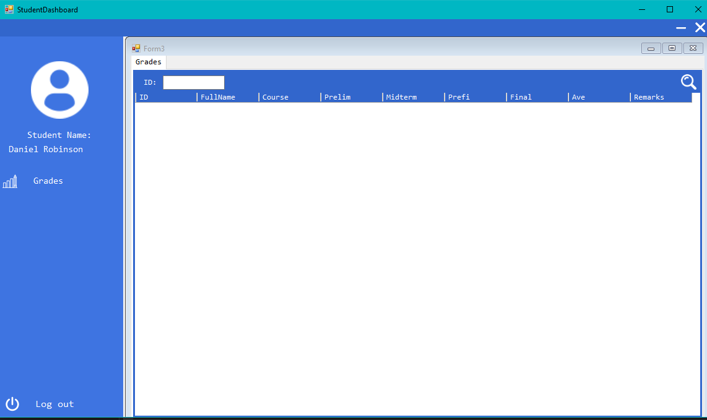Maximize the Form3 inner window
The height and width of the screenshot is (420, 707).
[x=672, y=48]
